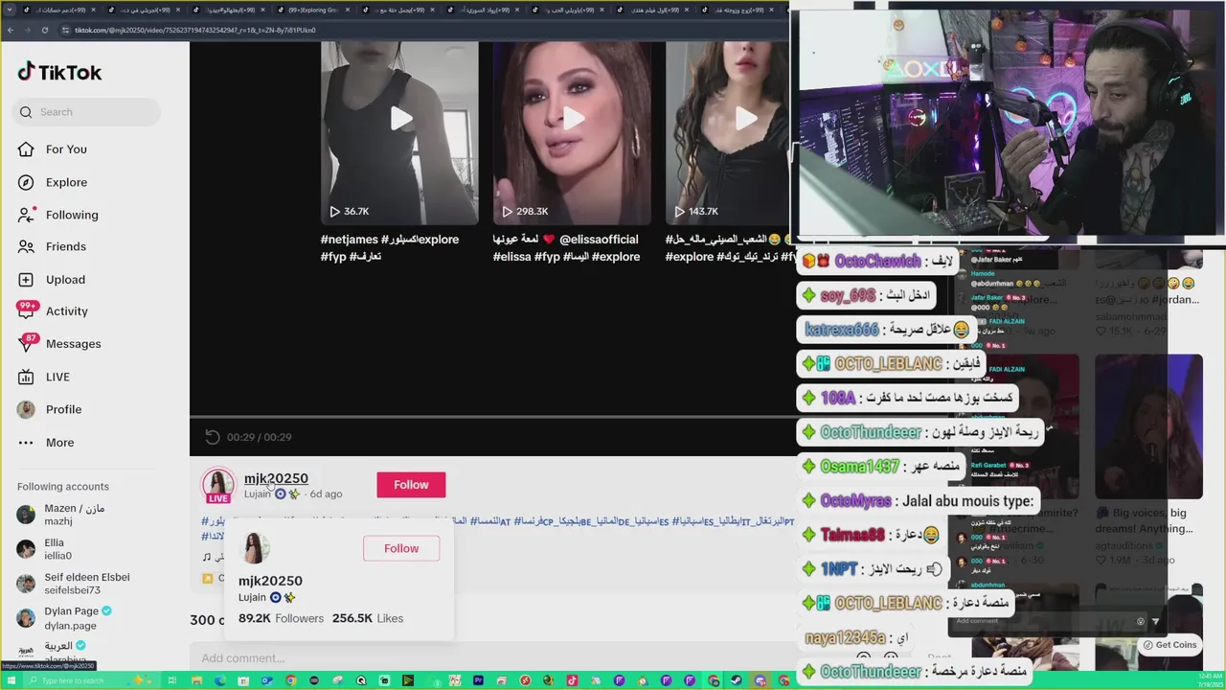Go to Following in TikTok sidebar

72,215
